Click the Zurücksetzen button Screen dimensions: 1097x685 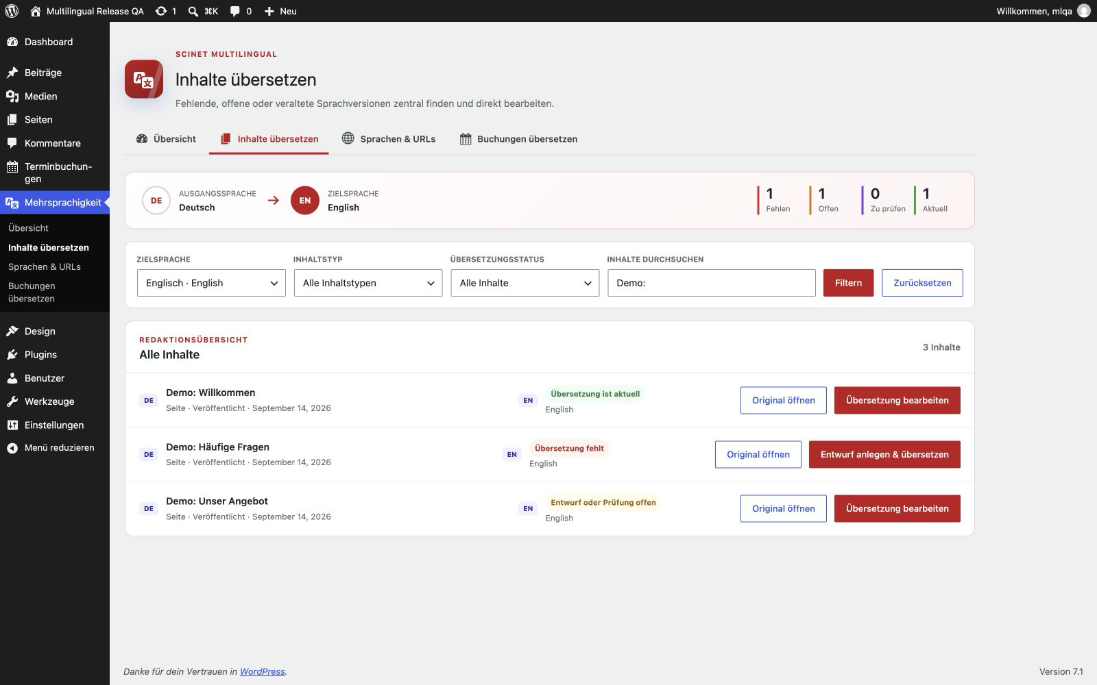(922, 283)
